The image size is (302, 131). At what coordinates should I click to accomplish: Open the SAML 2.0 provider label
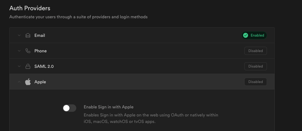point(44,66)
